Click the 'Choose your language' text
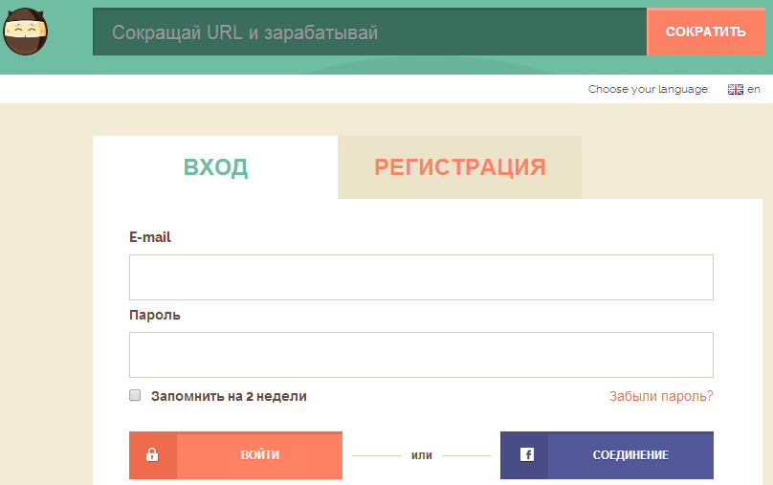The height and width of the screenshot is (485, 773). click(x=649, y=89)
